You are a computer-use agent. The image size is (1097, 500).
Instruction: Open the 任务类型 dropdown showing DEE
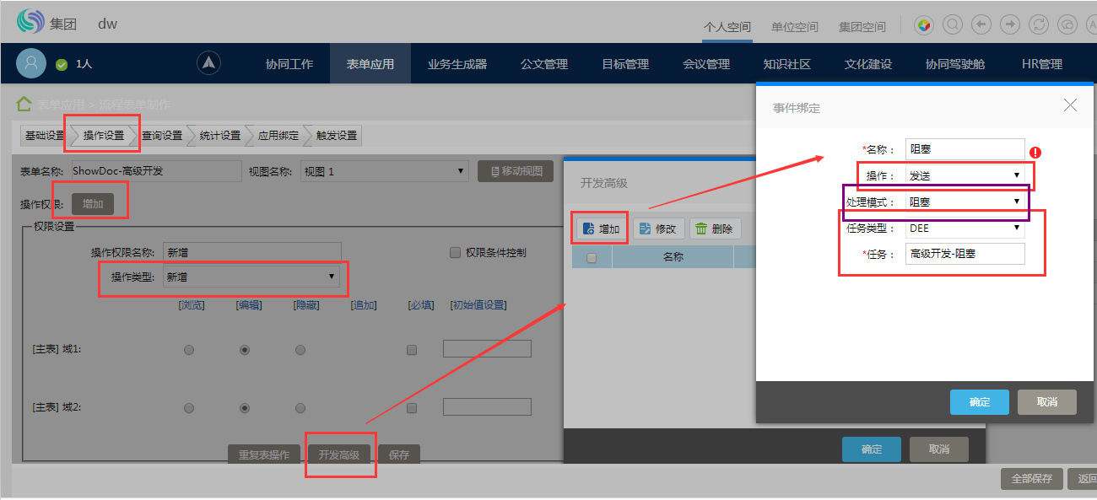(965, 228)
